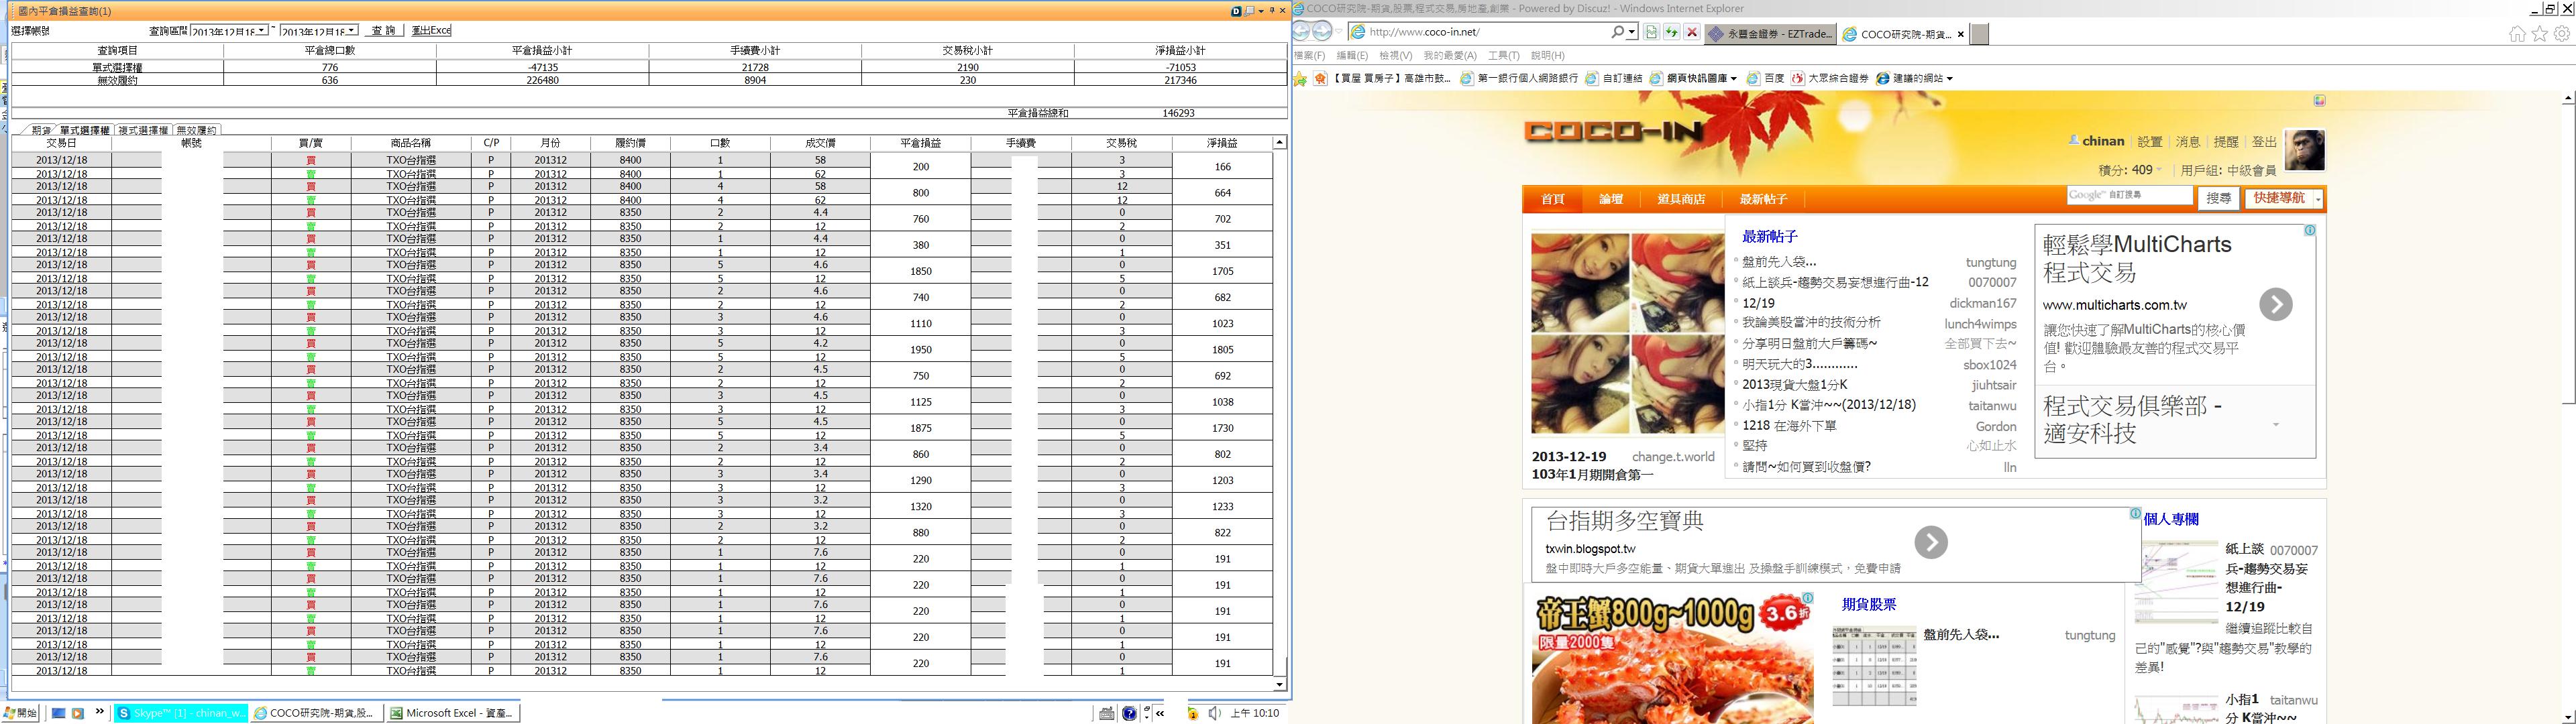Click add-to-favorites-bar star icon
This screenshot has height=724, width=2576.
point(1301,78)
